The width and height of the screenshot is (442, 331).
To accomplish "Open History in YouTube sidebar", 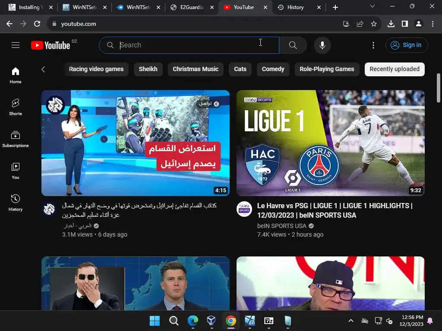I will [16, 203].
